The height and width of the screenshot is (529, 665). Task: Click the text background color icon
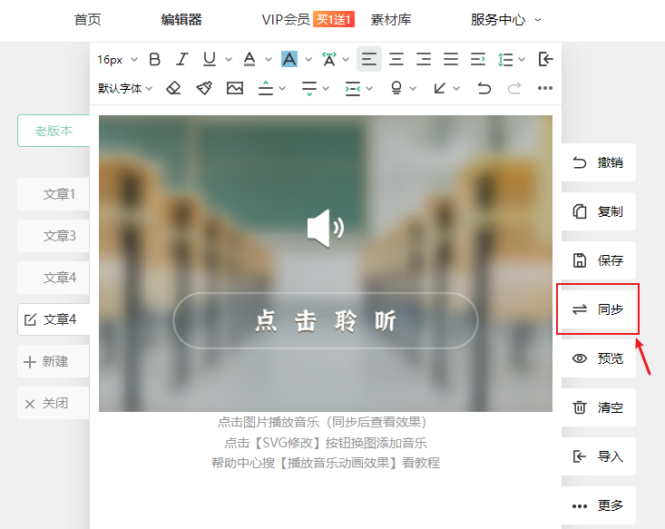point(289,59)
